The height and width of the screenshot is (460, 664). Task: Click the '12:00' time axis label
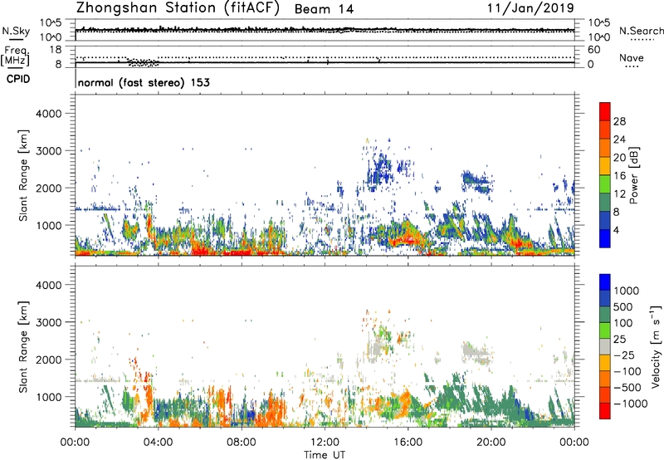coord(325,443)
